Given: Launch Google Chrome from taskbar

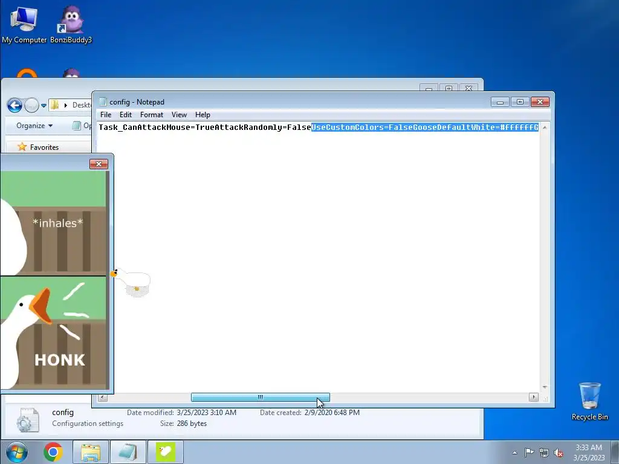Looking at the screenshot, I should (53, 452).
